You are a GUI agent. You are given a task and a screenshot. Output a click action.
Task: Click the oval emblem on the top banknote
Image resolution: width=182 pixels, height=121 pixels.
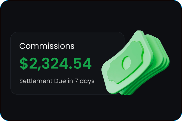[x=127, y=63]
